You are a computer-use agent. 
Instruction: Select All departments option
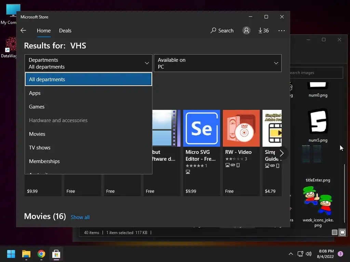89,79
